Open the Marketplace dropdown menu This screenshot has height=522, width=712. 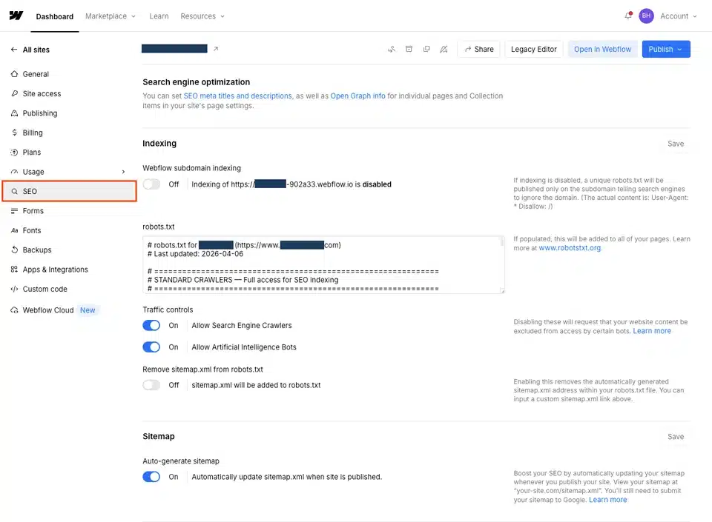click(111, 16)
